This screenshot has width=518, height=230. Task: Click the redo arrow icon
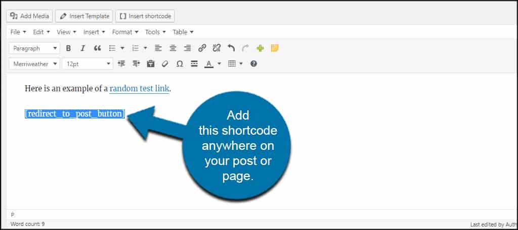point(245,48)
